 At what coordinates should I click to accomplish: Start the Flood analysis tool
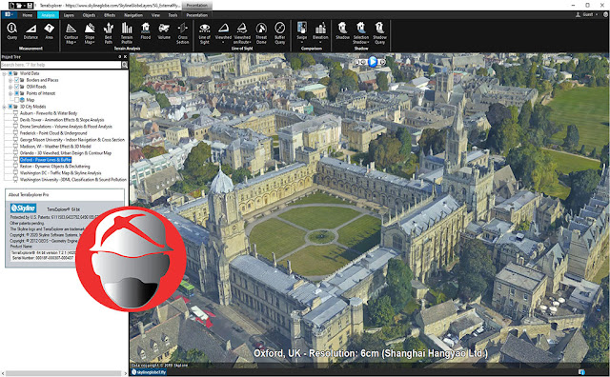tap(146, 31)
